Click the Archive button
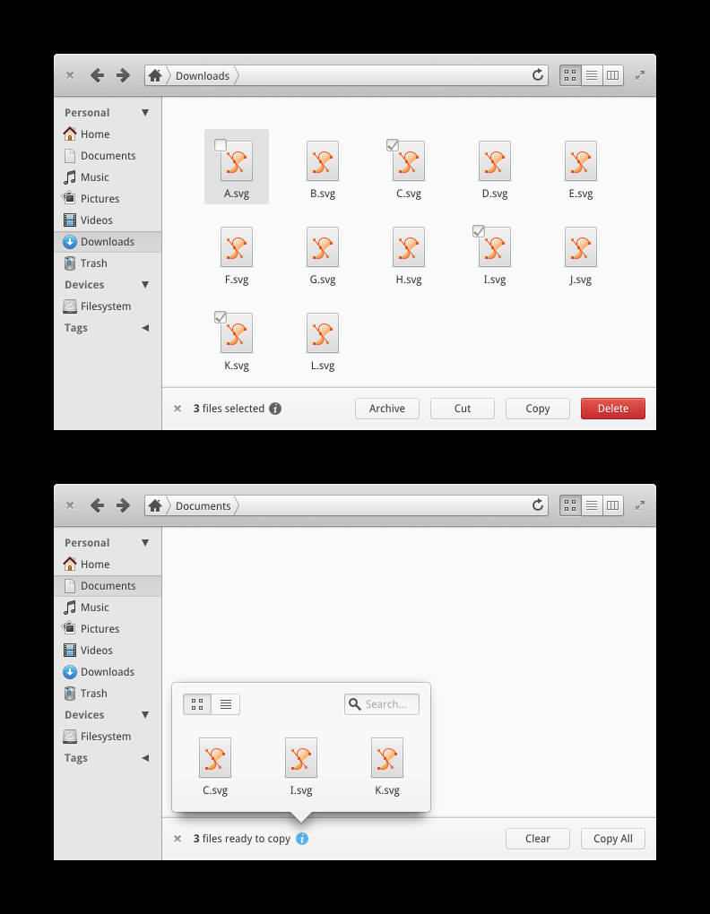 [387, 409]
